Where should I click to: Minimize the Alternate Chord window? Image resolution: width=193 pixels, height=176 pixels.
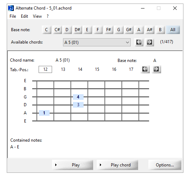143,8
